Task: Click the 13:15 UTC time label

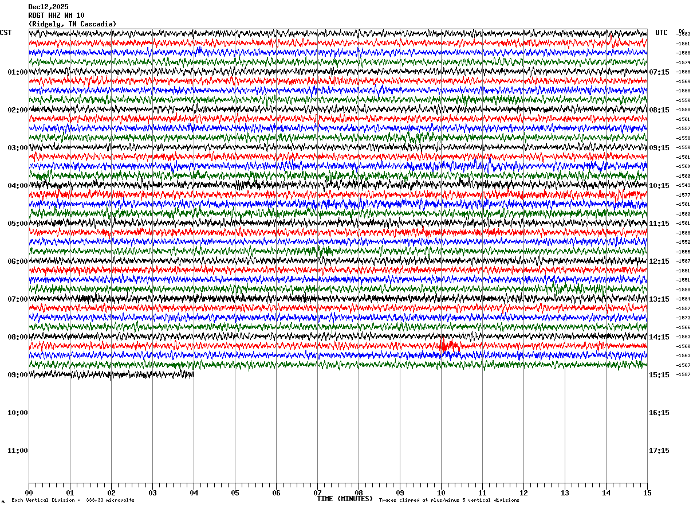Action: pos(659,299)
